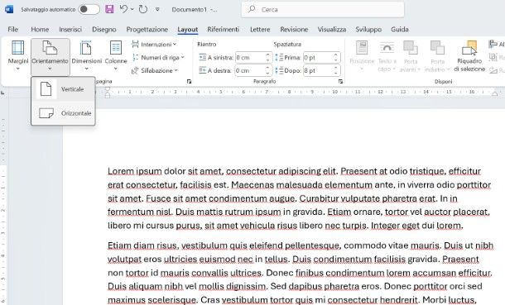The height and width of the screenshot is (305, 505).
Task: Open the Undo history dropdown arrow
Action: coord(132,9)
